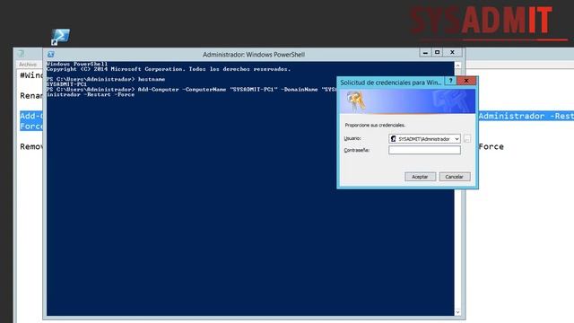Click the Contraseña password field
The height and width of the screenshot is (323, 574).
pos(424,150)
